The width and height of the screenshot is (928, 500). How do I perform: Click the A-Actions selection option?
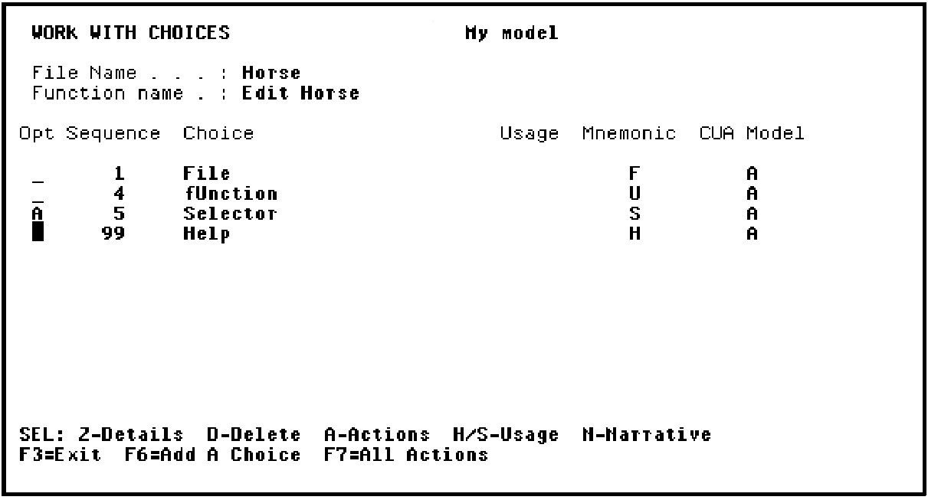[377, 435]
